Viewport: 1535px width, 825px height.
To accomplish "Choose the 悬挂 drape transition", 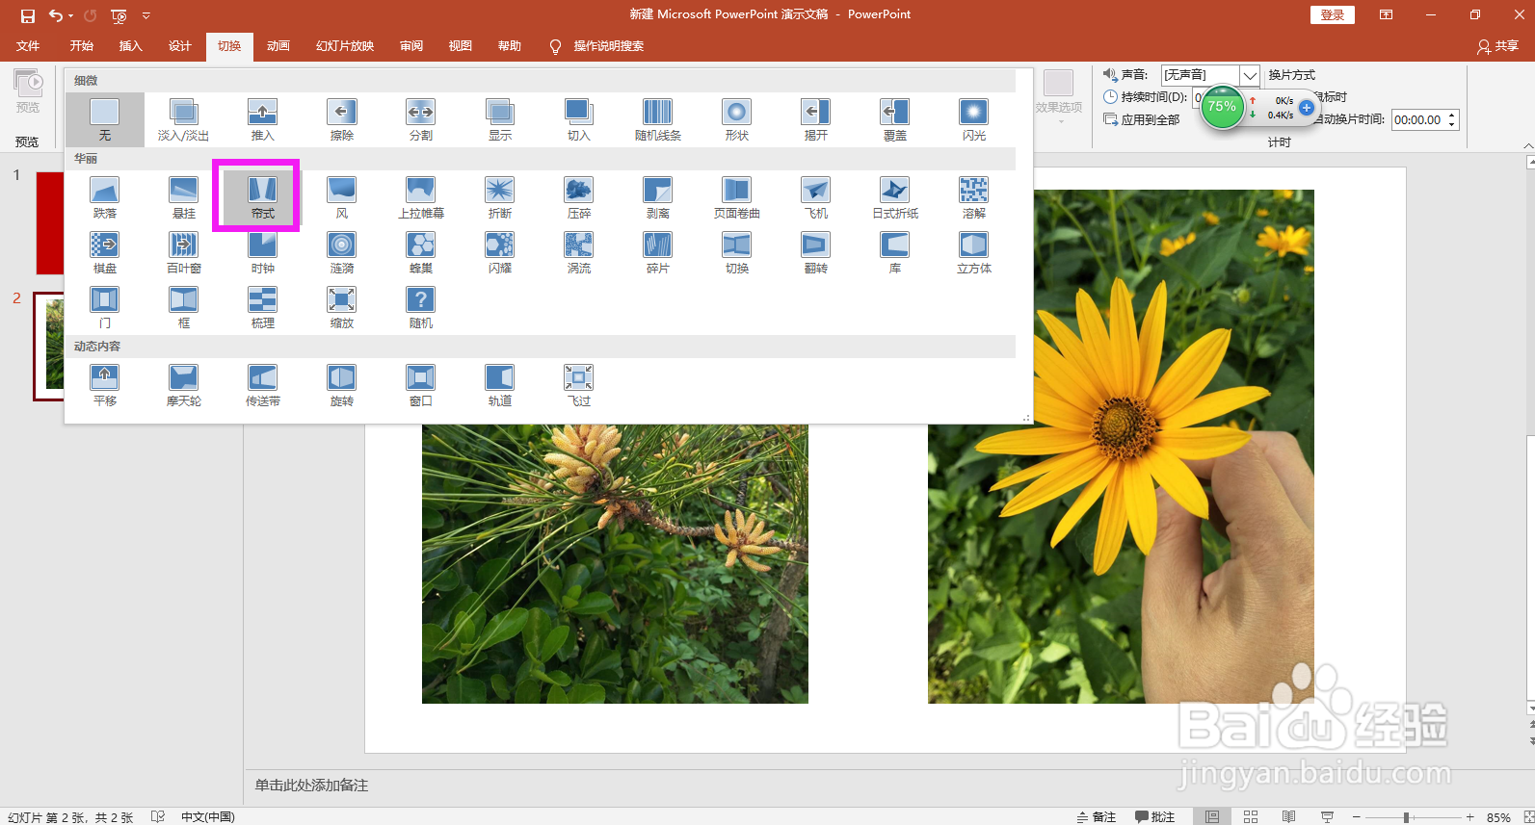I will (183, 197).
